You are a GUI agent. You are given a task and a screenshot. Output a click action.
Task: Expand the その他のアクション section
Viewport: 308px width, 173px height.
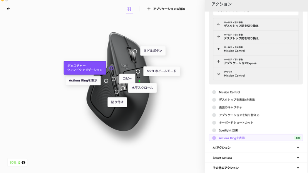point(256,168)
